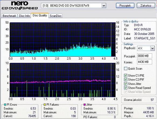
Task: Enable the Quick Scan checkbox
Action: coord(125,68)
